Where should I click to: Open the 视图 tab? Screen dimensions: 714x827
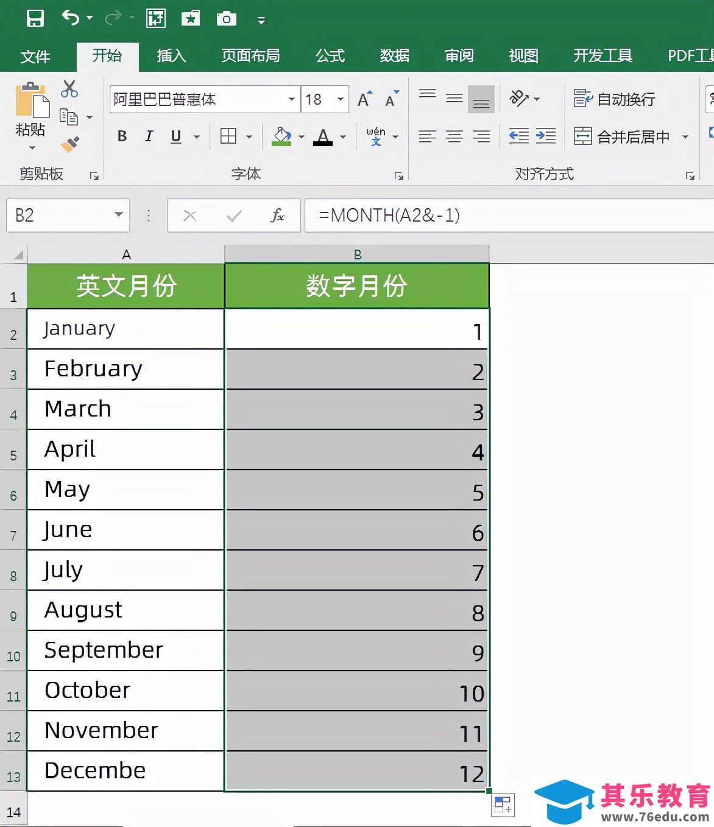524,56
